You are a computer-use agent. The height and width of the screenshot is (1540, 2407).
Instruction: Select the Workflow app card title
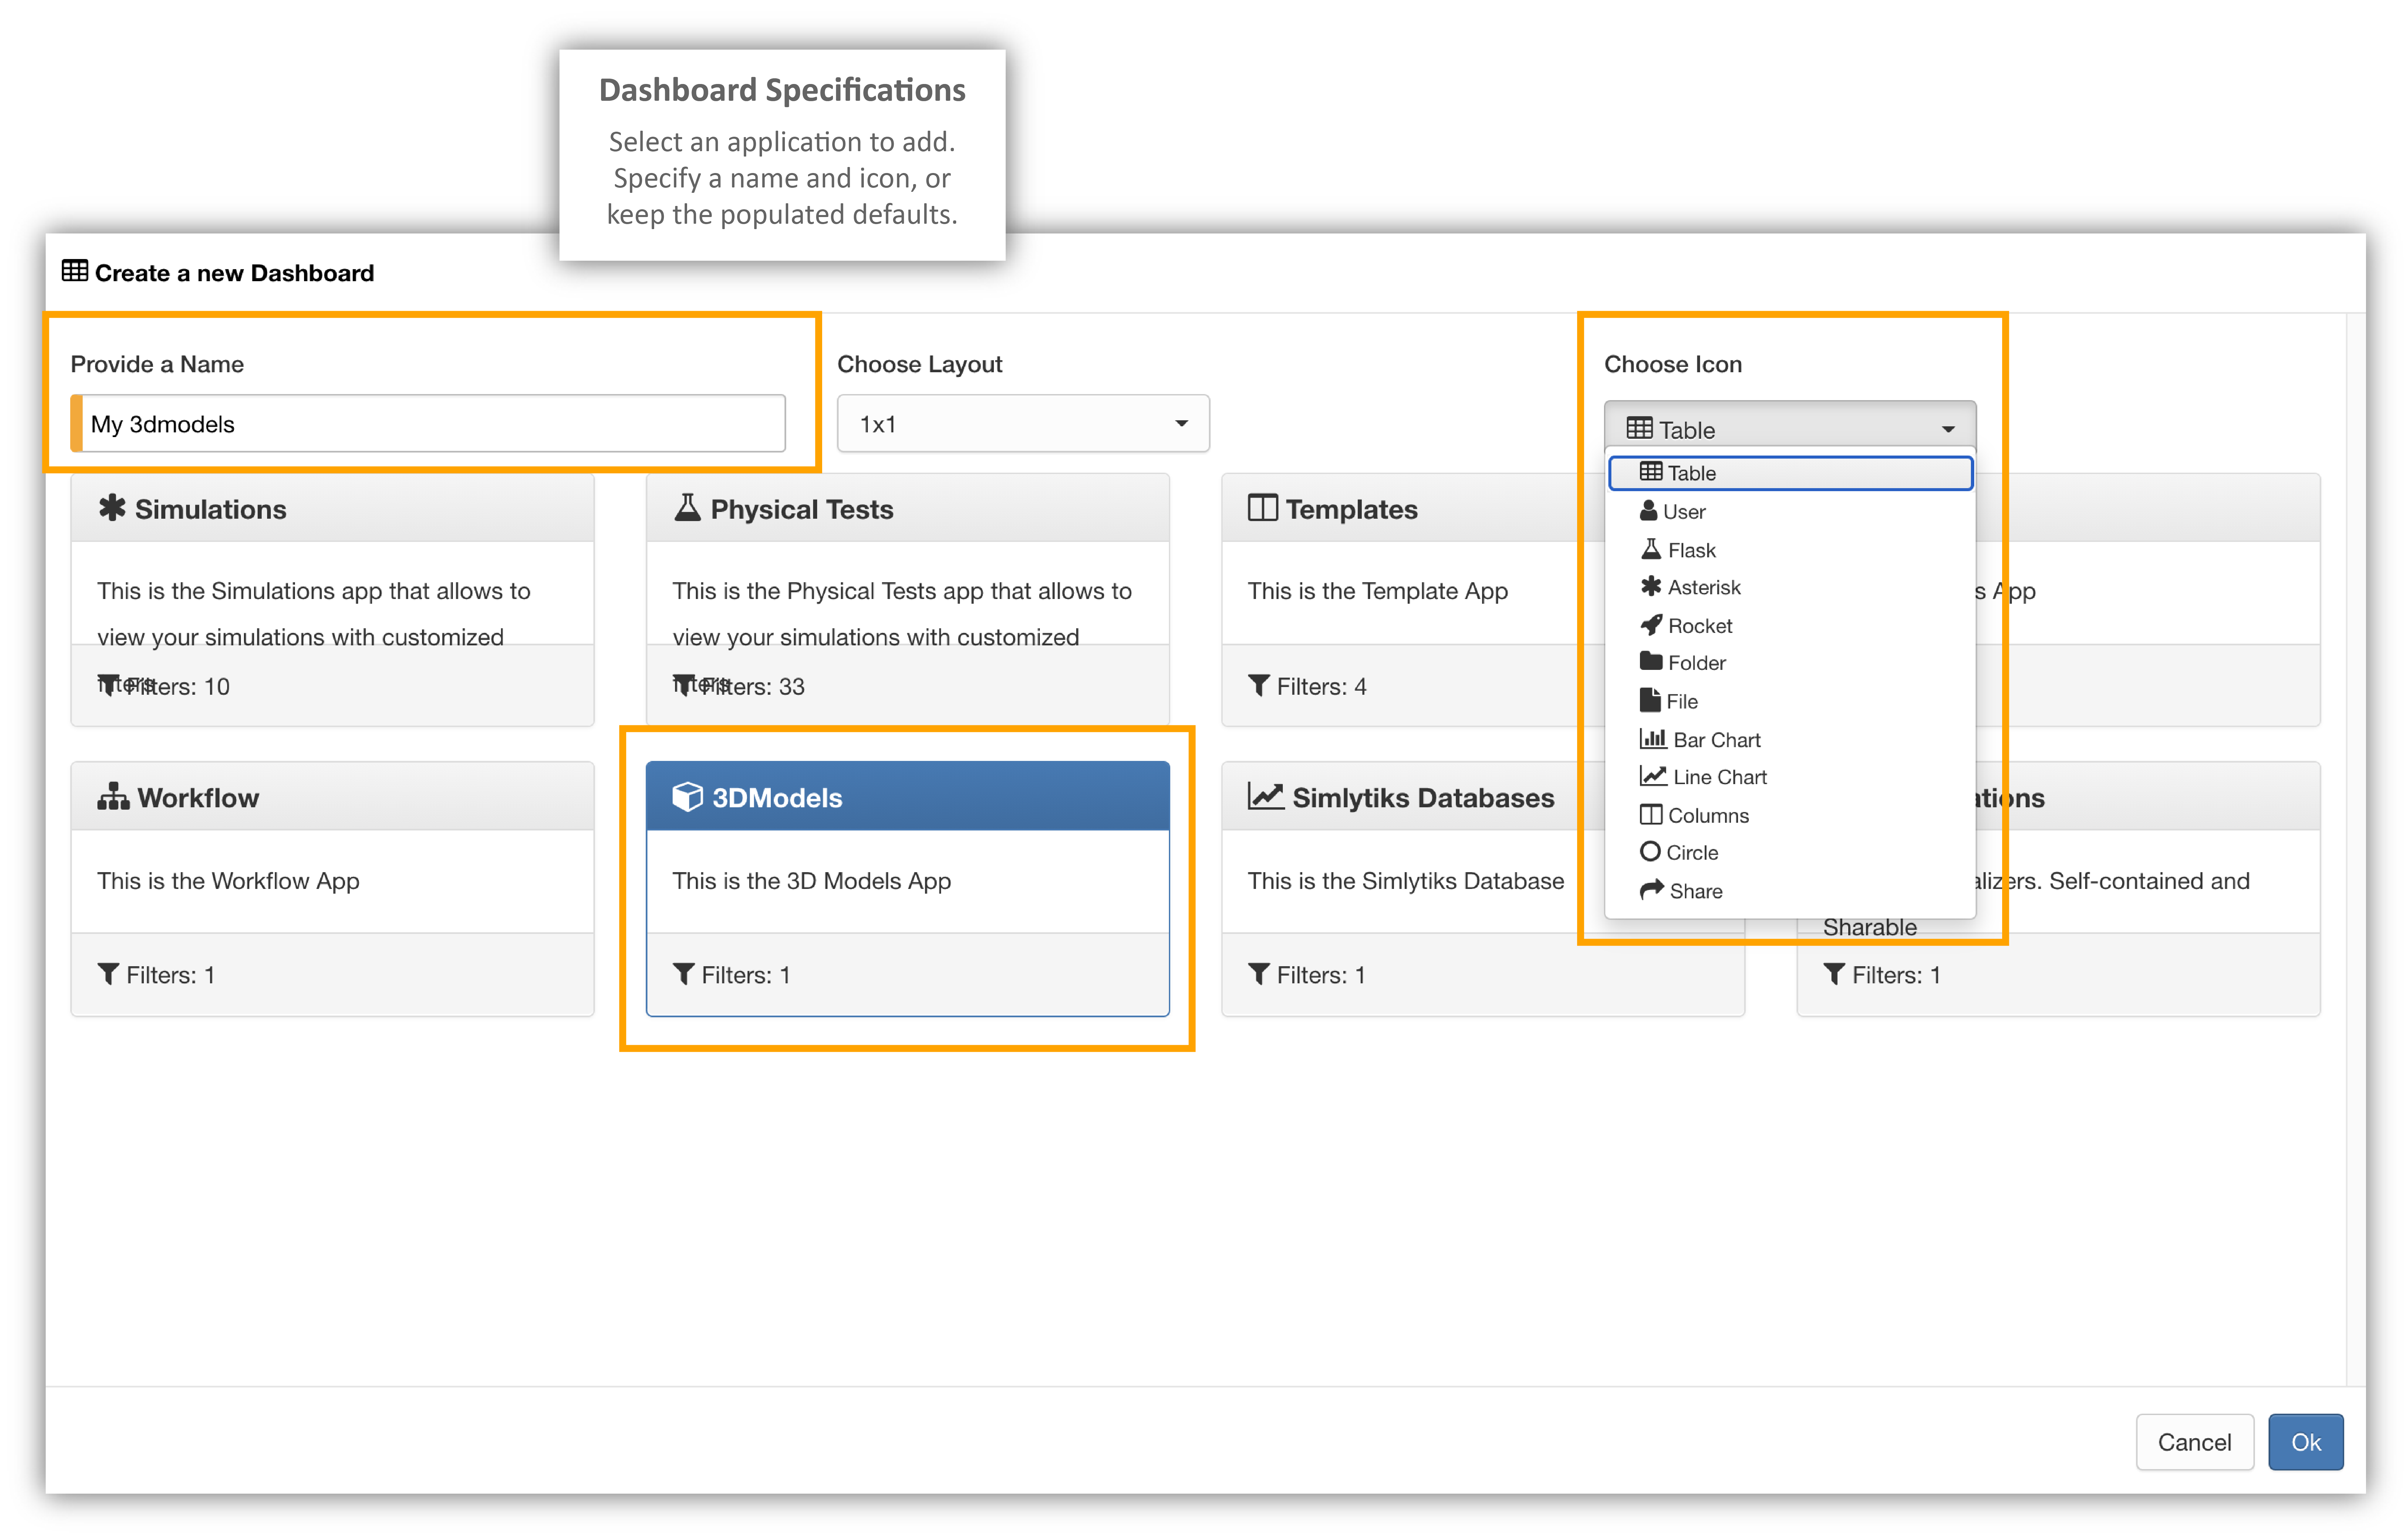(x=198, y=798)
